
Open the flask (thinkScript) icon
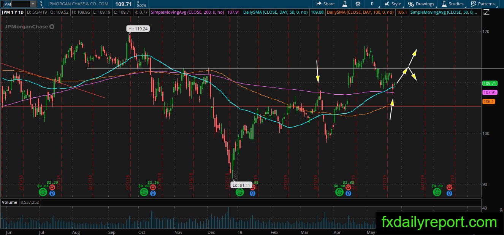pos(345,4)
